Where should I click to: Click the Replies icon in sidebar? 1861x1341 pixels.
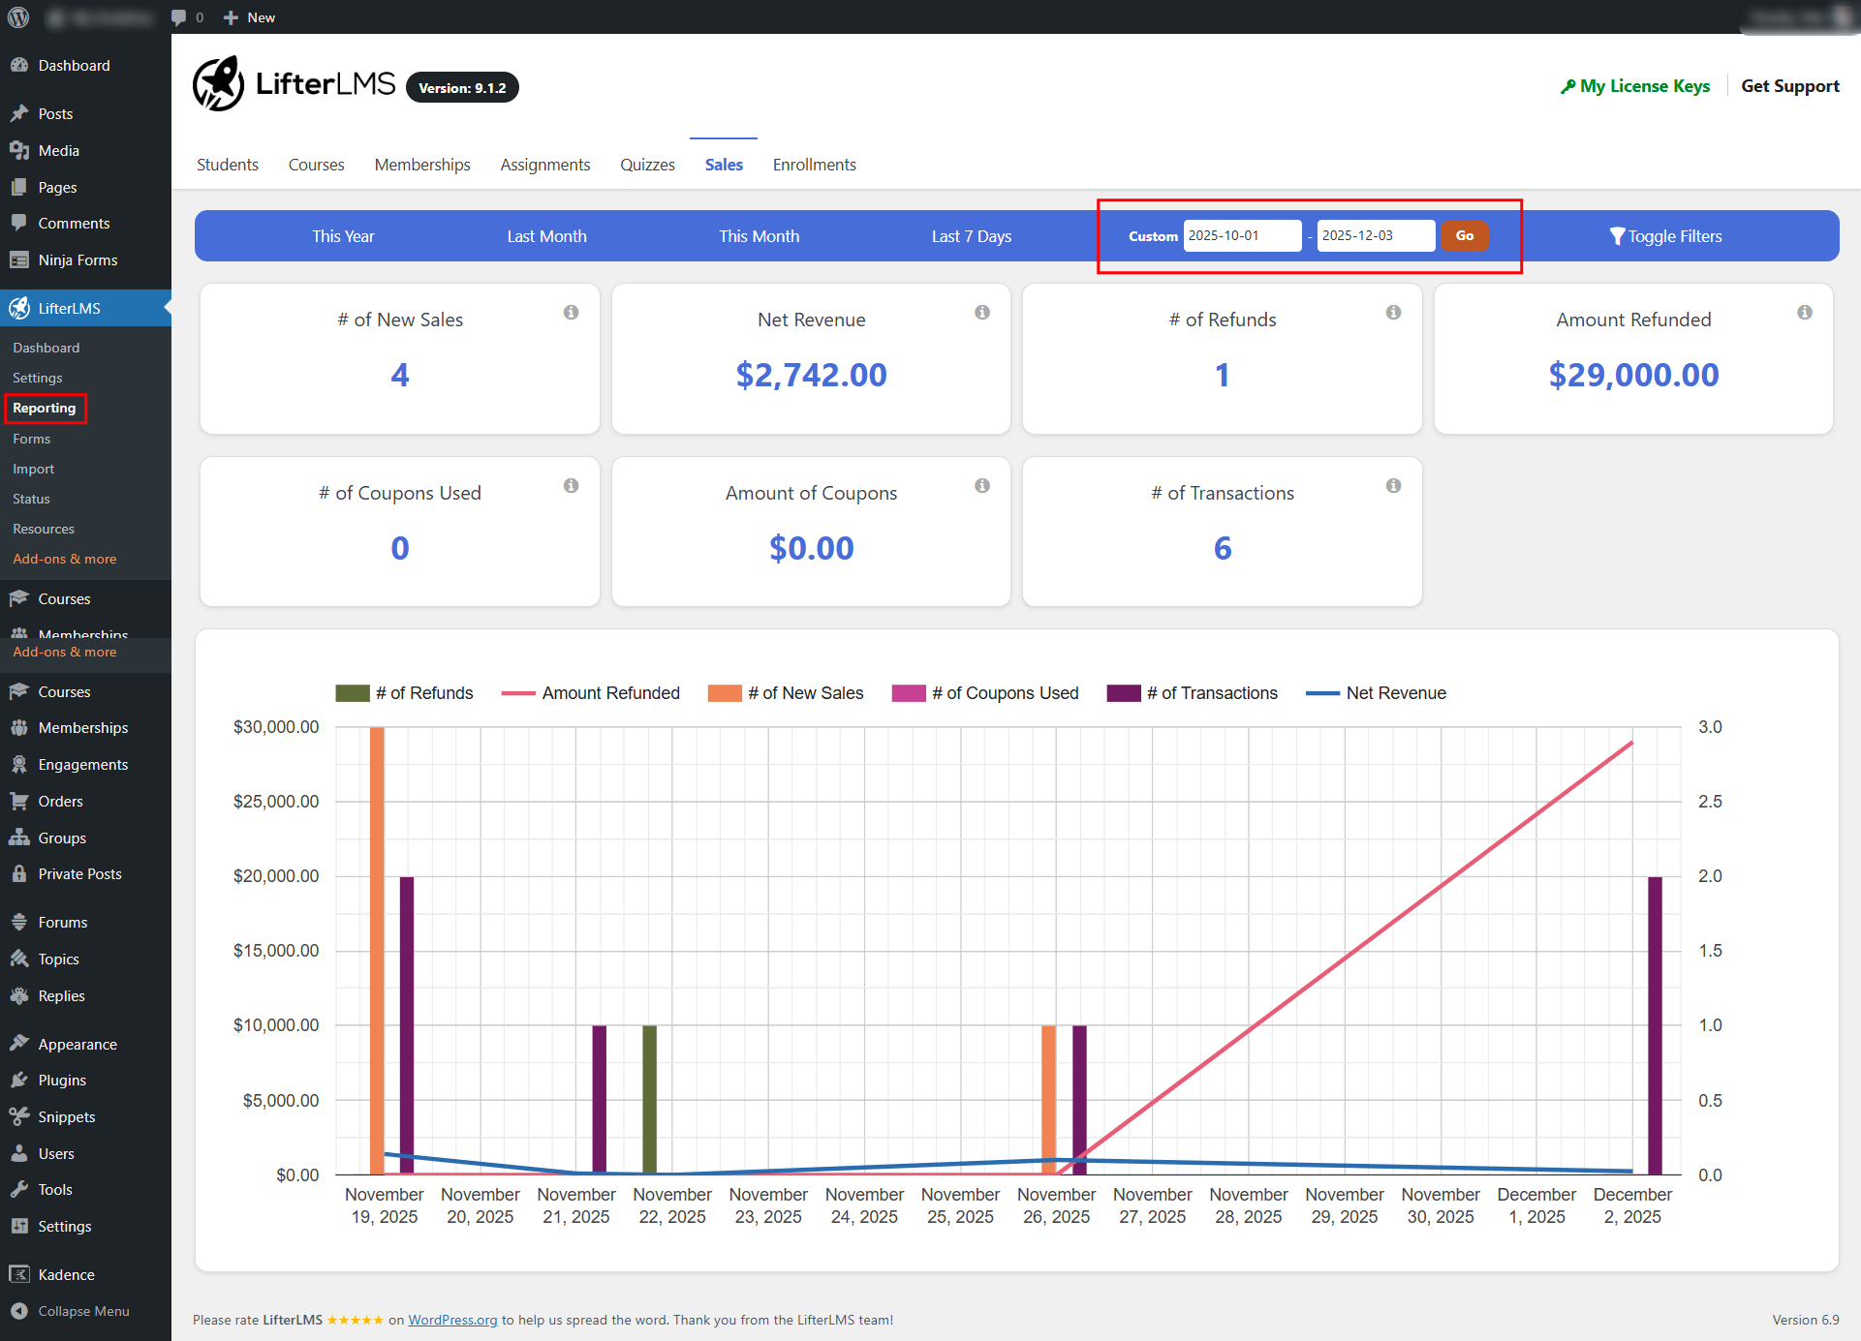[x=19, y=995]
